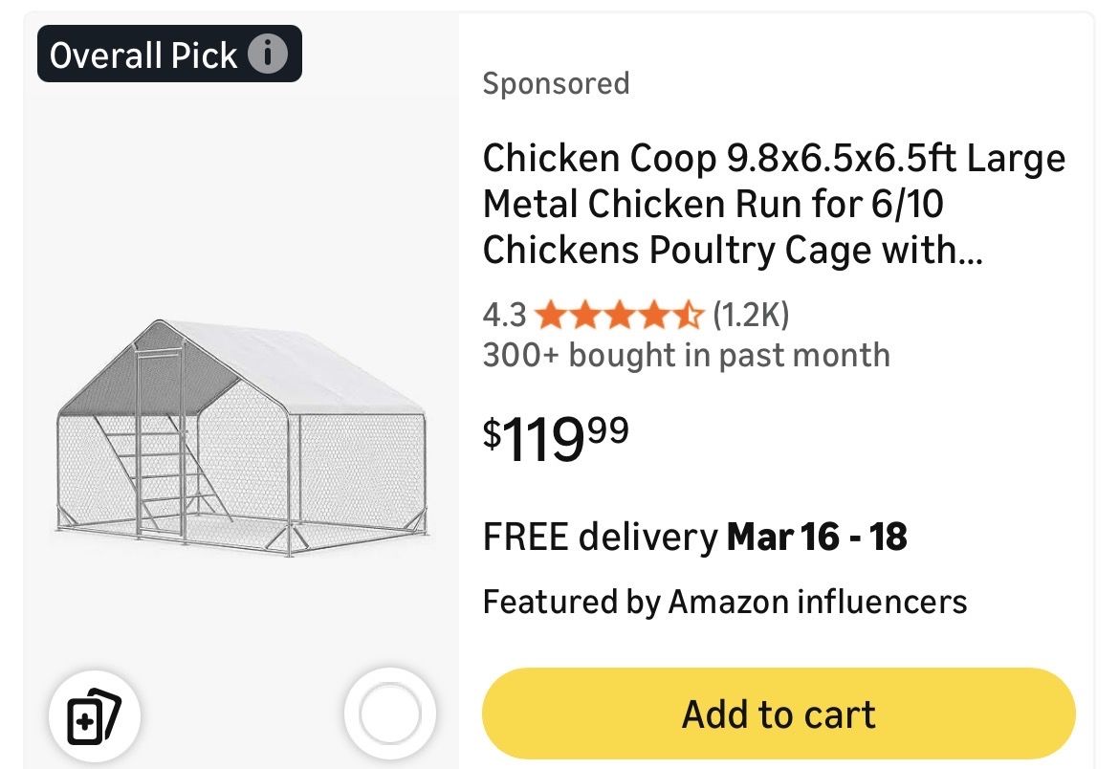
Task: Select the $119.99 price
Action: [x=556, y=437]
